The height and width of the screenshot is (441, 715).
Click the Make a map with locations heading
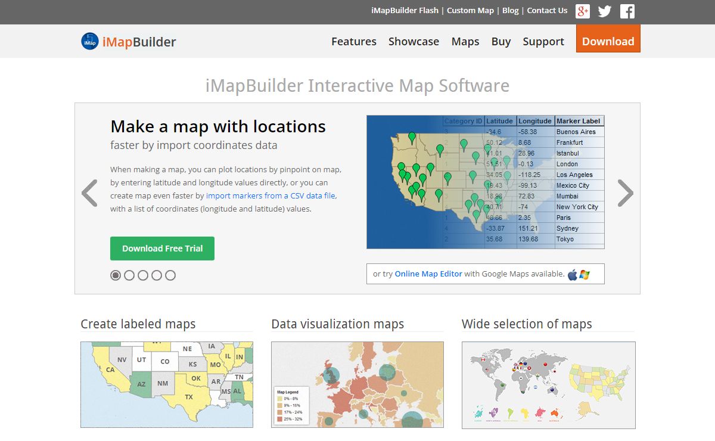(x=218, y=126)
